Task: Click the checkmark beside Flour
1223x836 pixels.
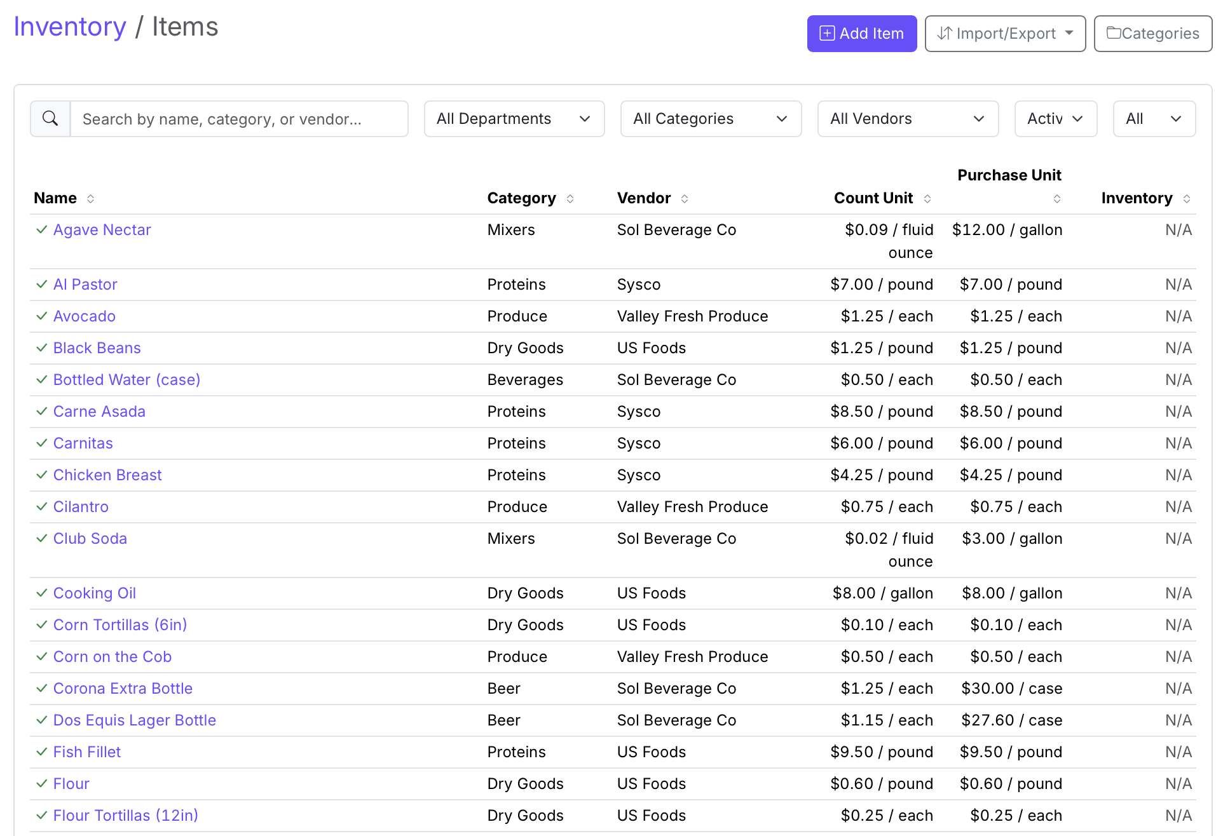Action: 42,784
